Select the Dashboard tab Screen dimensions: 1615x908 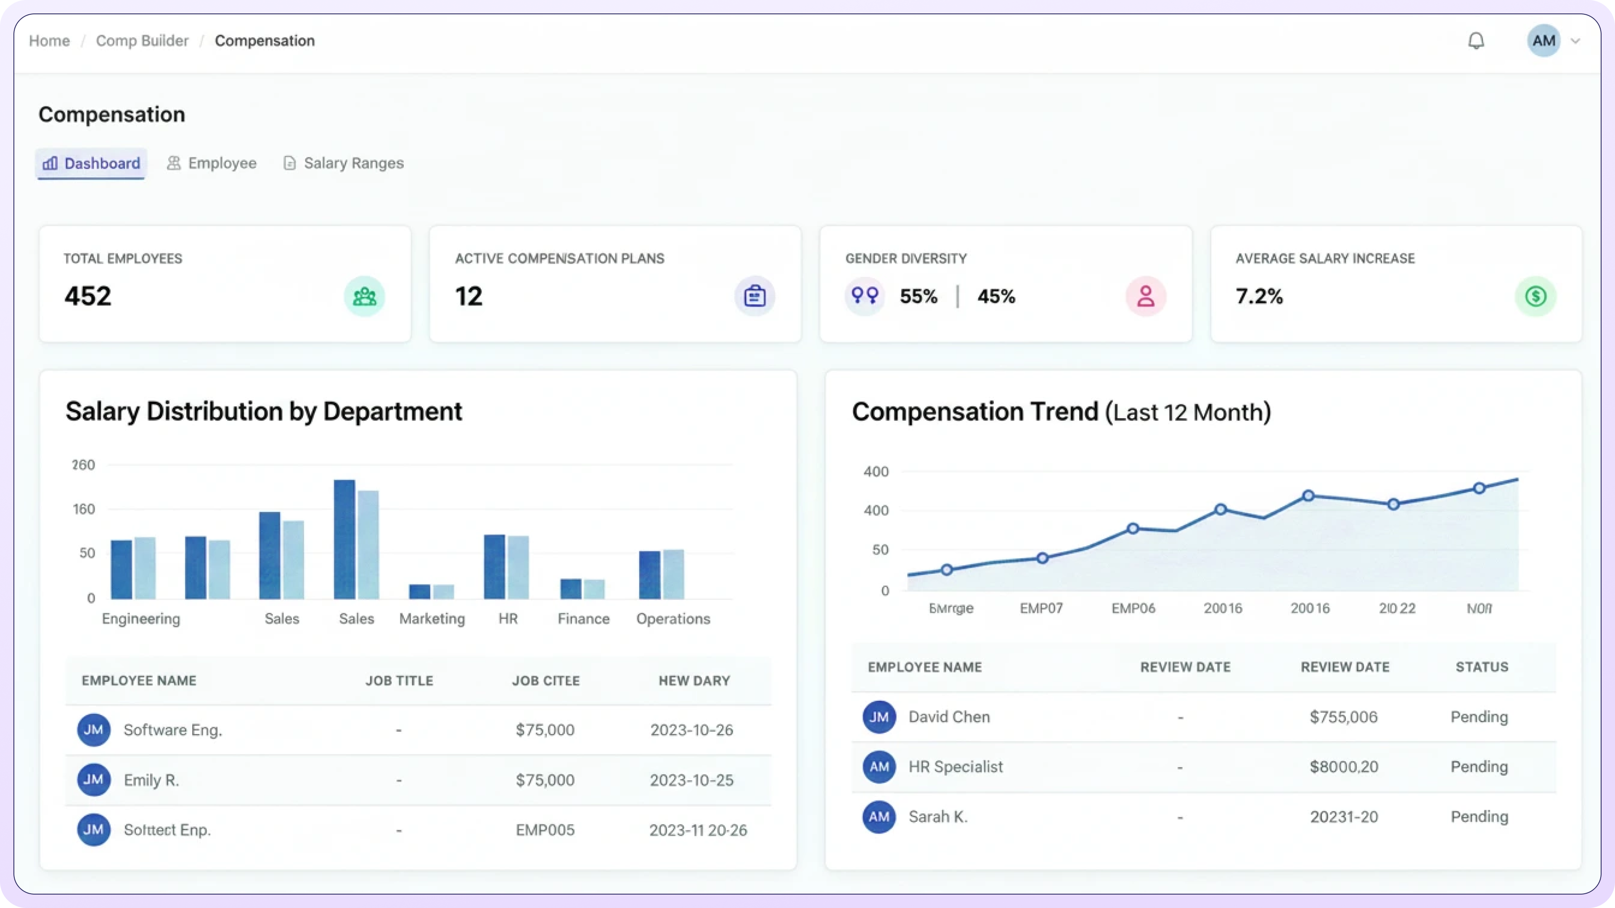[92, 164]
